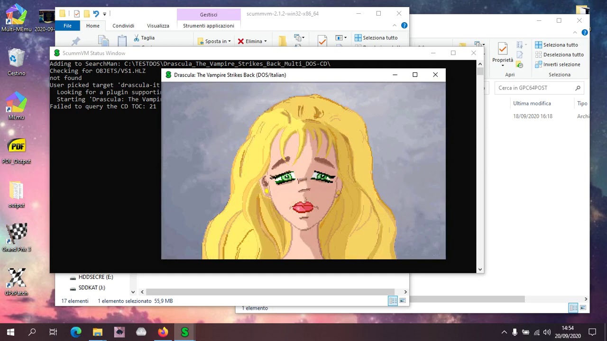
Task: Open File Explorer from taskbar
Action: tap(98, 332)
